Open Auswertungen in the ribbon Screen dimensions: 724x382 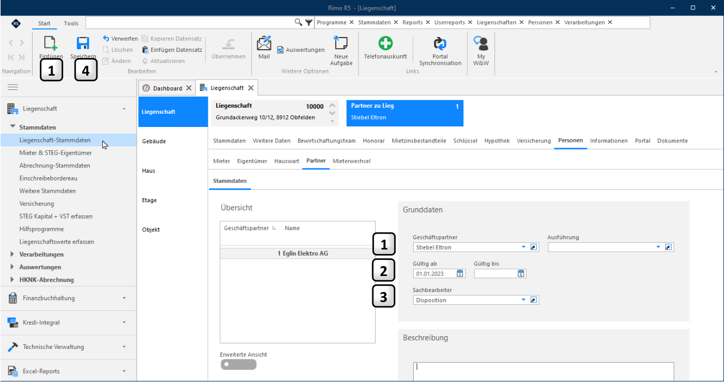click(301, 50)
